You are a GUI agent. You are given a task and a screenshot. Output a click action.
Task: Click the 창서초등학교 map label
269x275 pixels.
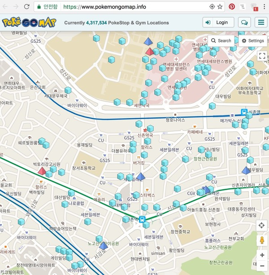point(84,168)
